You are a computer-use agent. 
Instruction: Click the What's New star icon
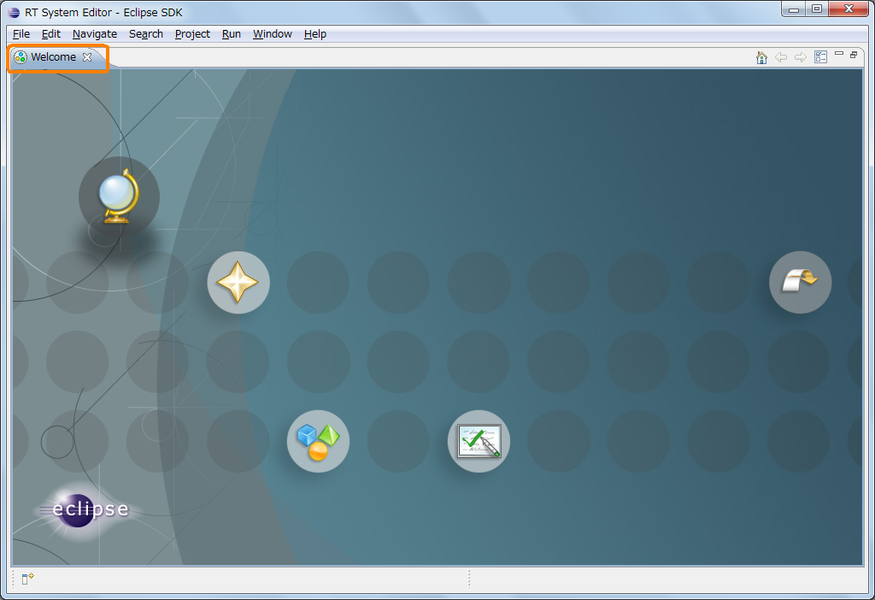point(238,282)
